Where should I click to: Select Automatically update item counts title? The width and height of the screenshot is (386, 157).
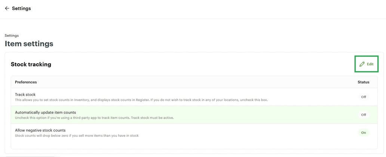[45, 112]
